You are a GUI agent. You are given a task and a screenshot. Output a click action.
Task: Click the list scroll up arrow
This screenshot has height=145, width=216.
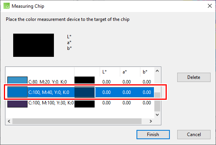(x=157, y=71)
